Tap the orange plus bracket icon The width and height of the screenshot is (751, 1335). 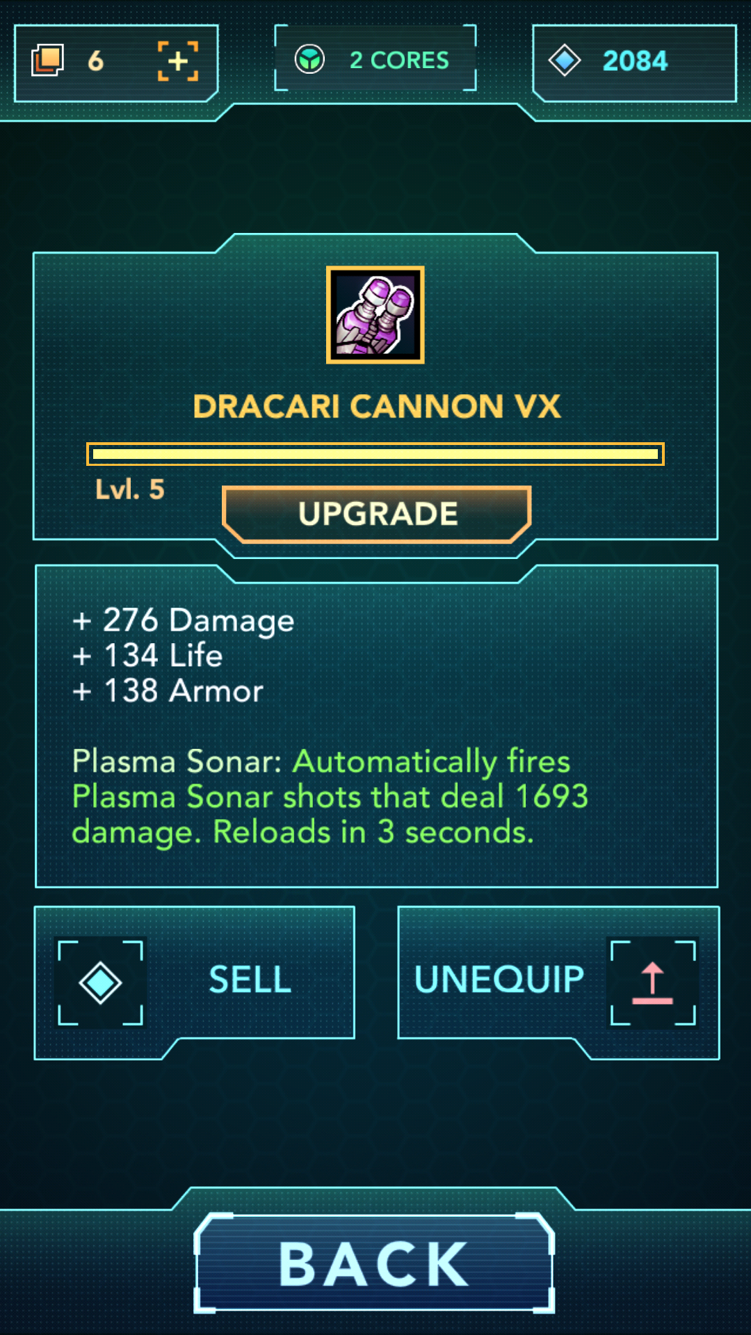pos(178,61)
